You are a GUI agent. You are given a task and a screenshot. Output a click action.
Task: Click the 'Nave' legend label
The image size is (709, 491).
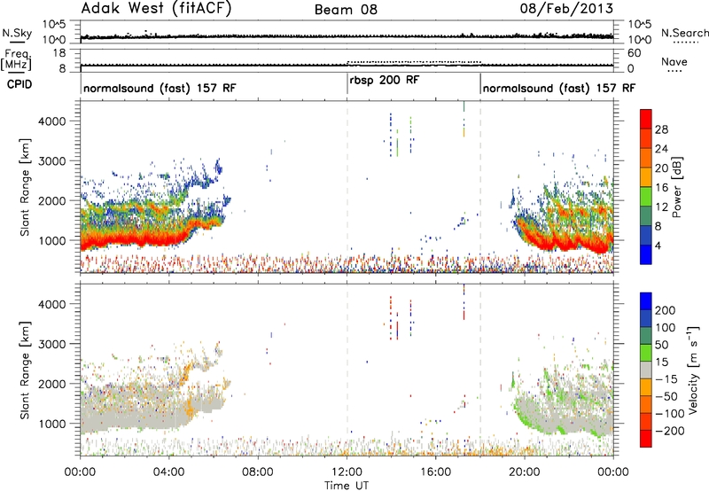coord(674,62)
